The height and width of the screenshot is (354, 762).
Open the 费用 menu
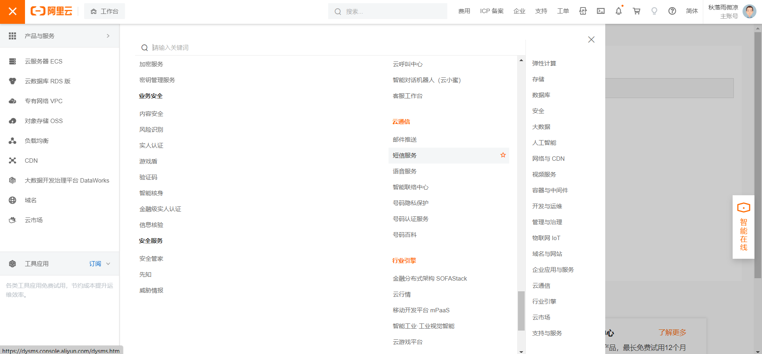click(x=464, y=11)
